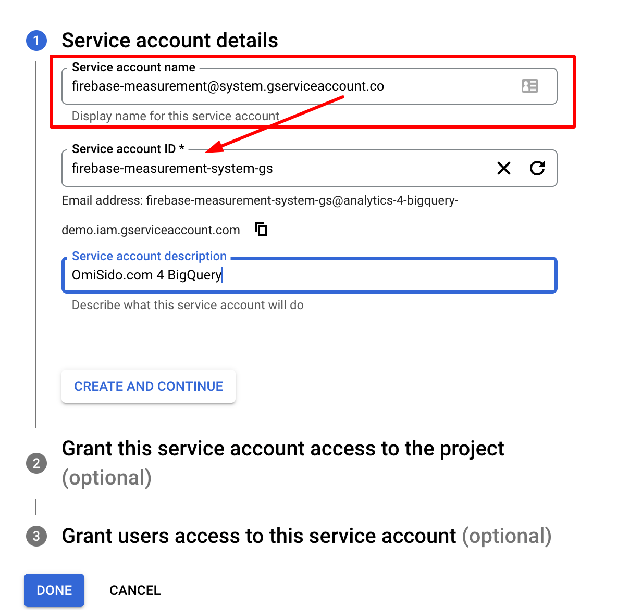The width and height of the screenshot is (617, 610).
Task: Clear the Service account ID with the X icon
Action: click(503, 168)
